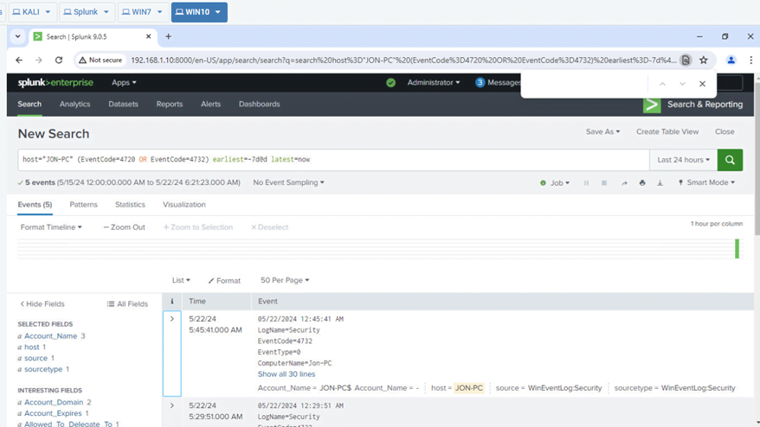Click the Splunk enterprise logo

(x=55, y=83)
